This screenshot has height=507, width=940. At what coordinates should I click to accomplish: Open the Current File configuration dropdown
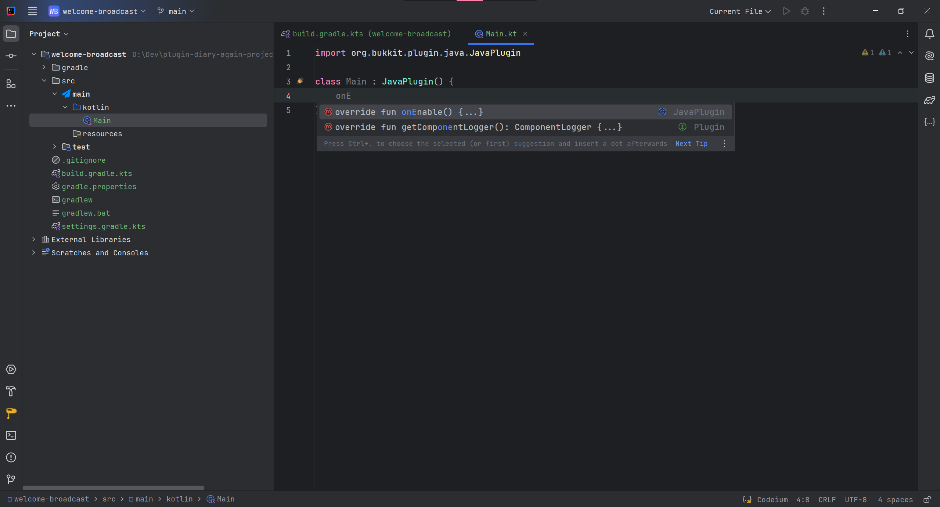click(739, 11)
